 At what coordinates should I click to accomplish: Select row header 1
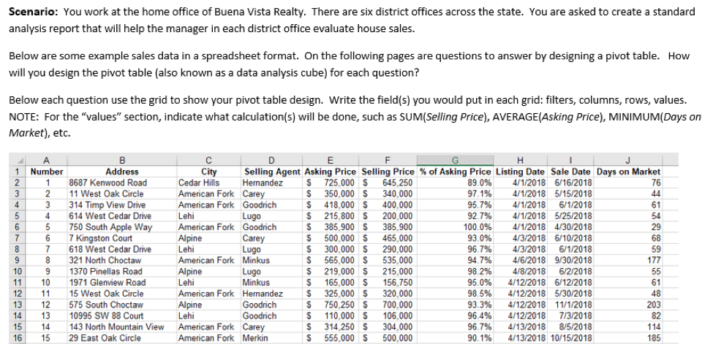[18, 172]
